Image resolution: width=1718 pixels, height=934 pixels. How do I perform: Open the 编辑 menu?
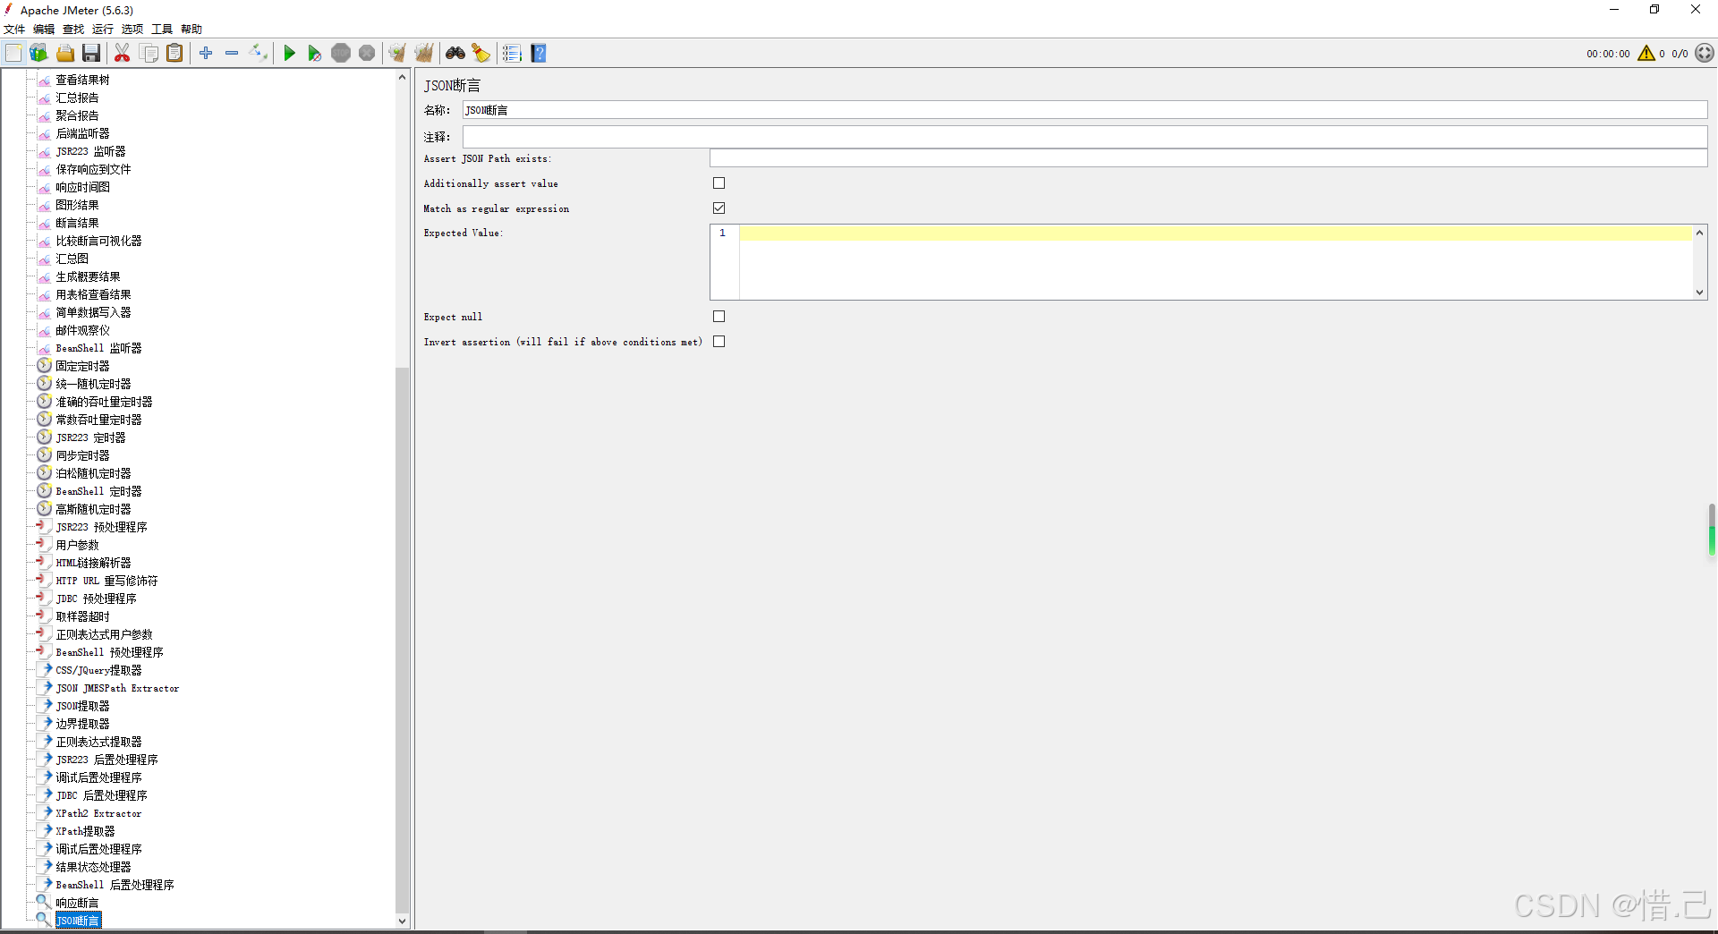coord(44,30)
